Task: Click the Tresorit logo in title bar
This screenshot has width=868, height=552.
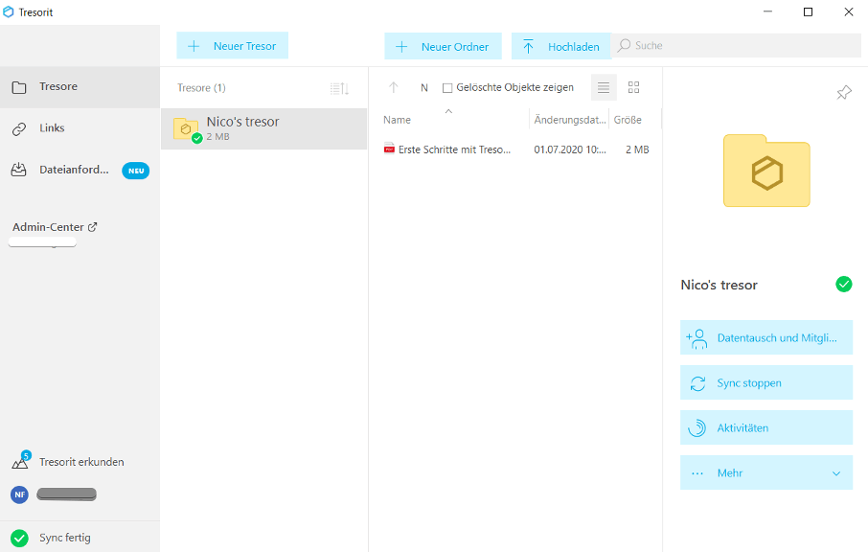Action: tap(9, 11)
